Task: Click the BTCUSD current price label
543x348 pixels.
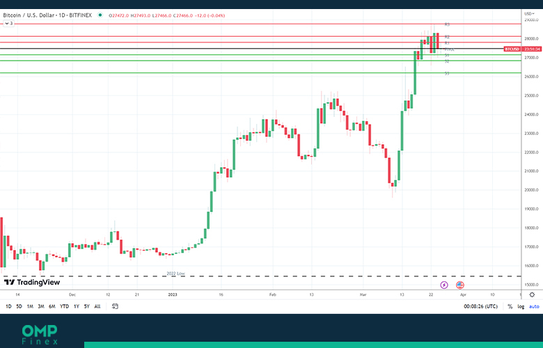Action: [523, 49]
